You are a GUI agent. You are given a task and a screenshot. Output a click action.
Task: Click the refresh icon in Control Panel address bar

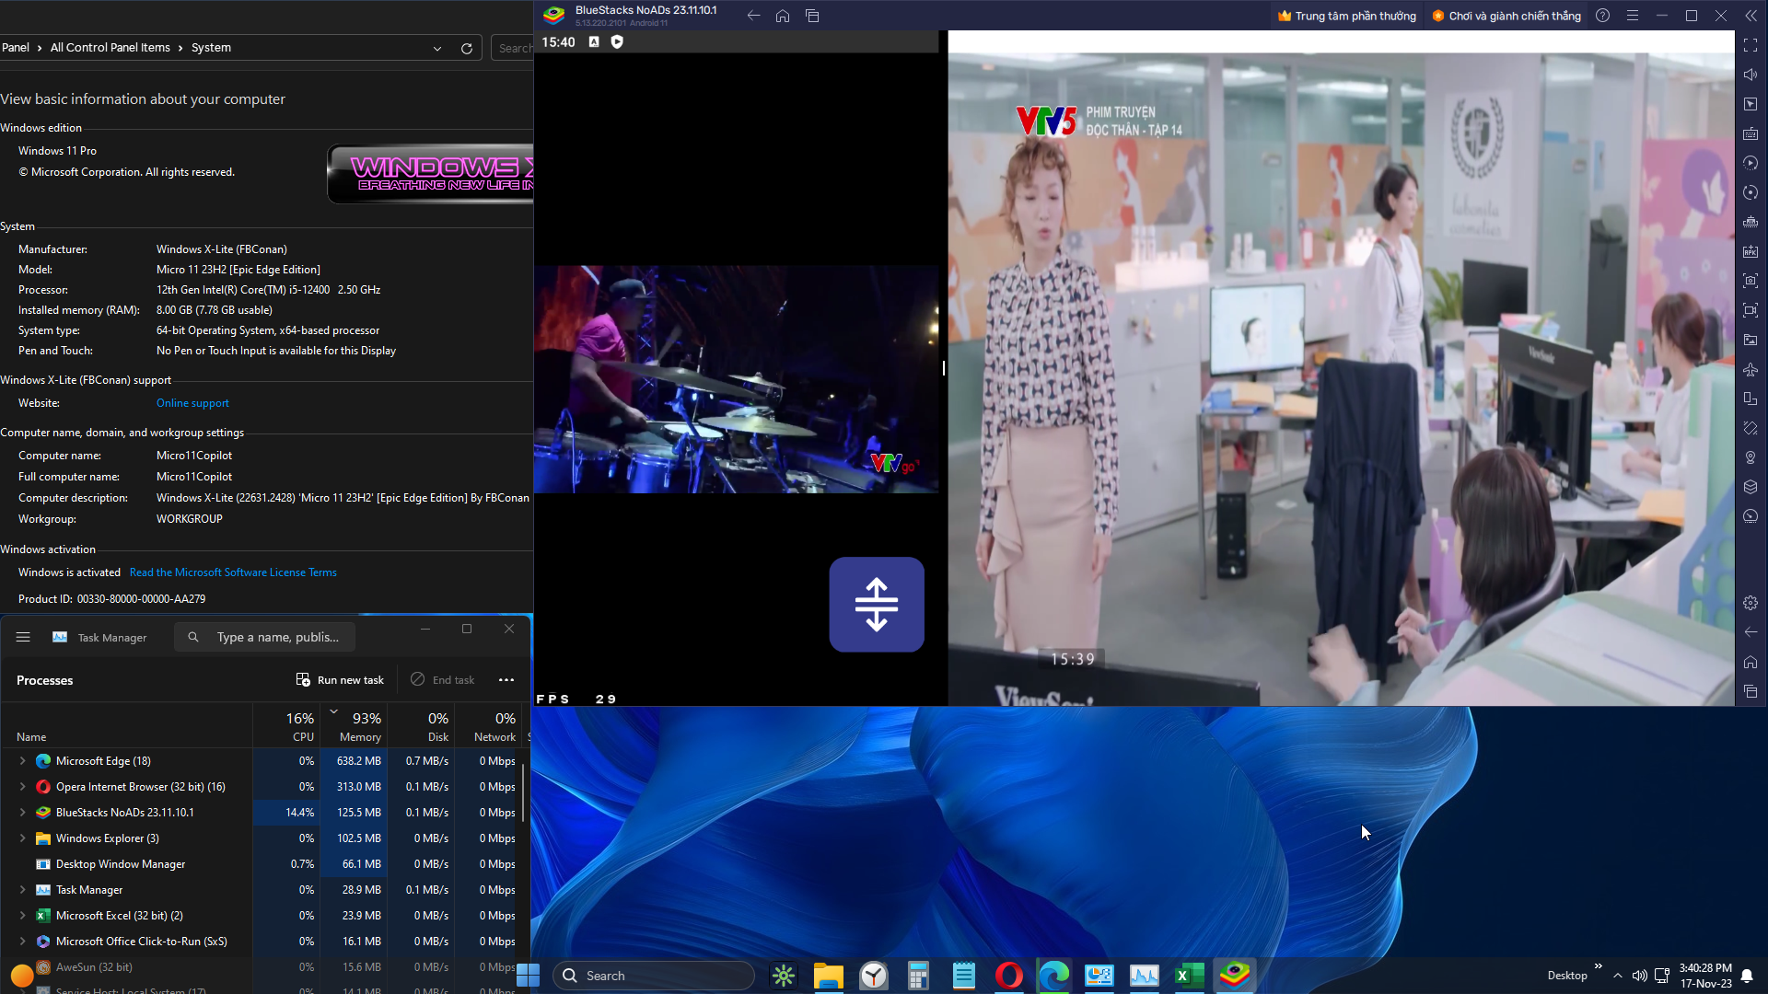tap(467, 48)
